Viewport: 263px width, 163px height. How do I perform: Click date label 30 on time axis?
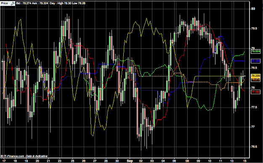coord(117,161)
